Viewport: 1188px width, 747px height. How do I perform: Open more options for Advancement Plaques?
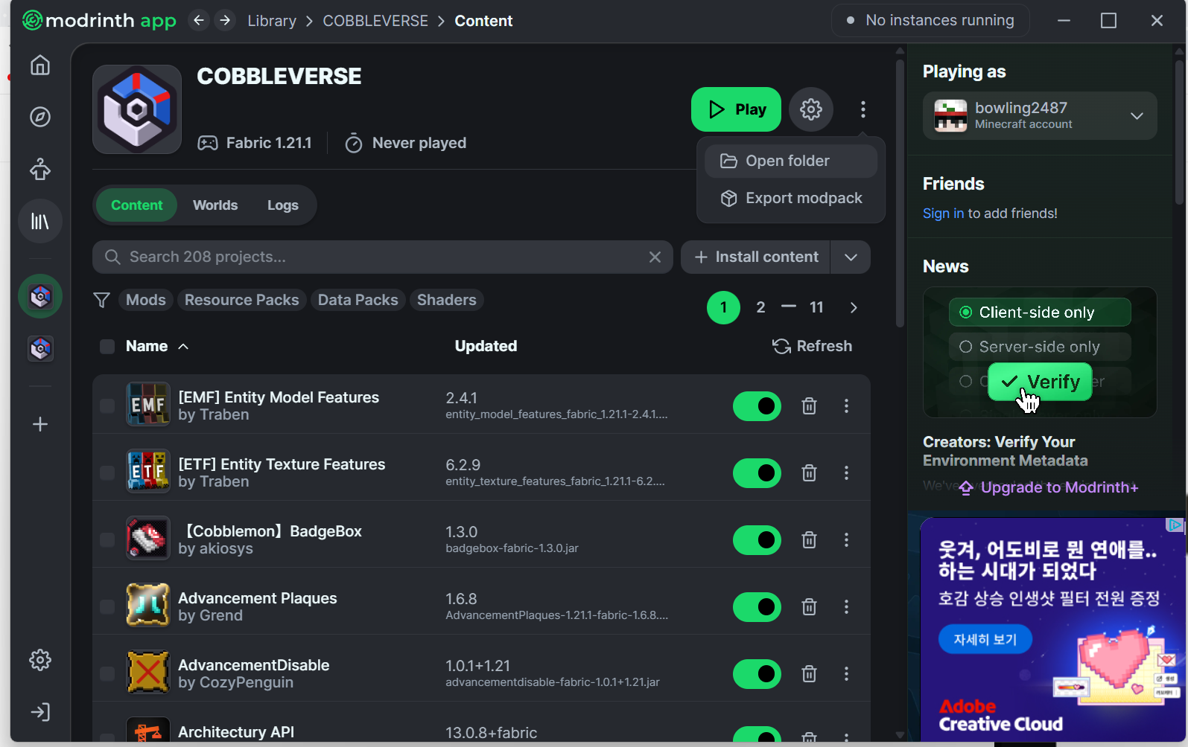[x=846, y=606]
